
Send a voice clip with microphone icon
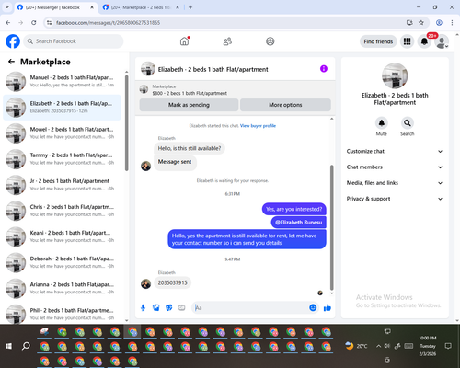pyautogui.click(x=143, y=307)
